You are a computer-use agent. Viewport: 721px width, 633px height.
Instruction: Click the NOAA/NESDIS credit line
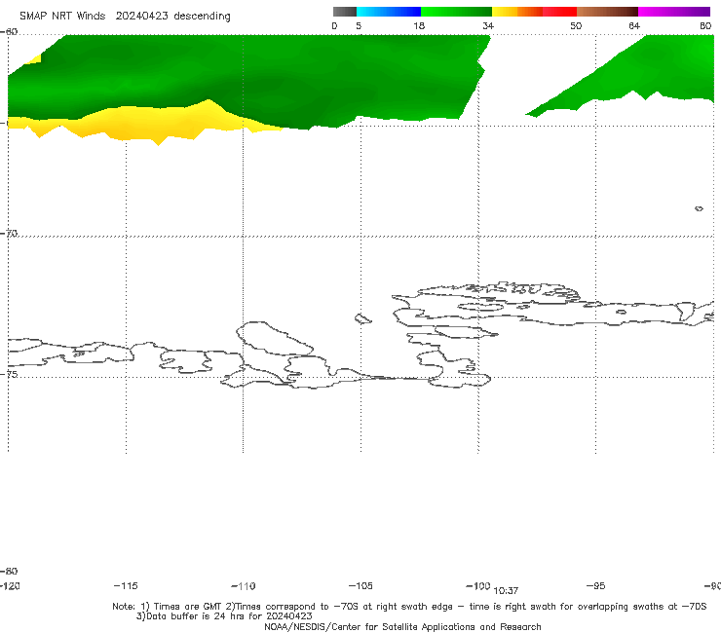pos(402,627)
